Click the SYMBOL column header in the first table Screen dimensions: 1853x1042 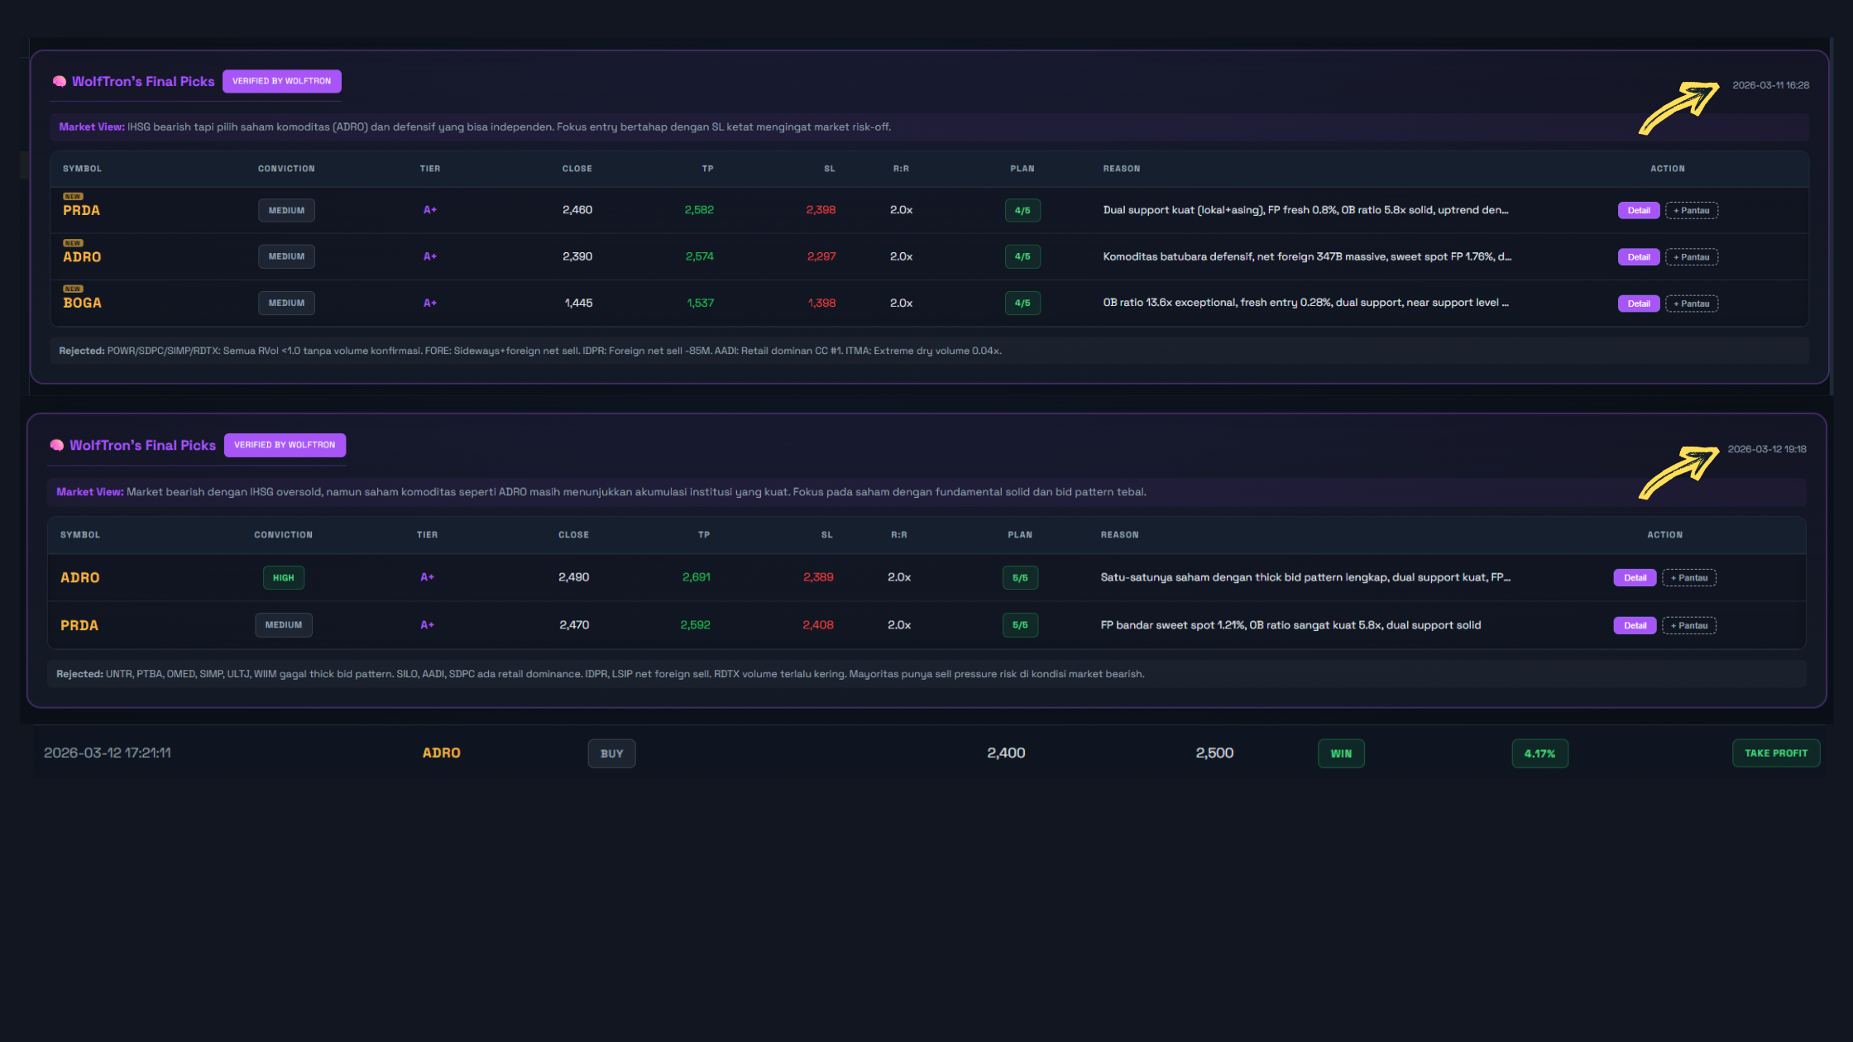[82, 169]
